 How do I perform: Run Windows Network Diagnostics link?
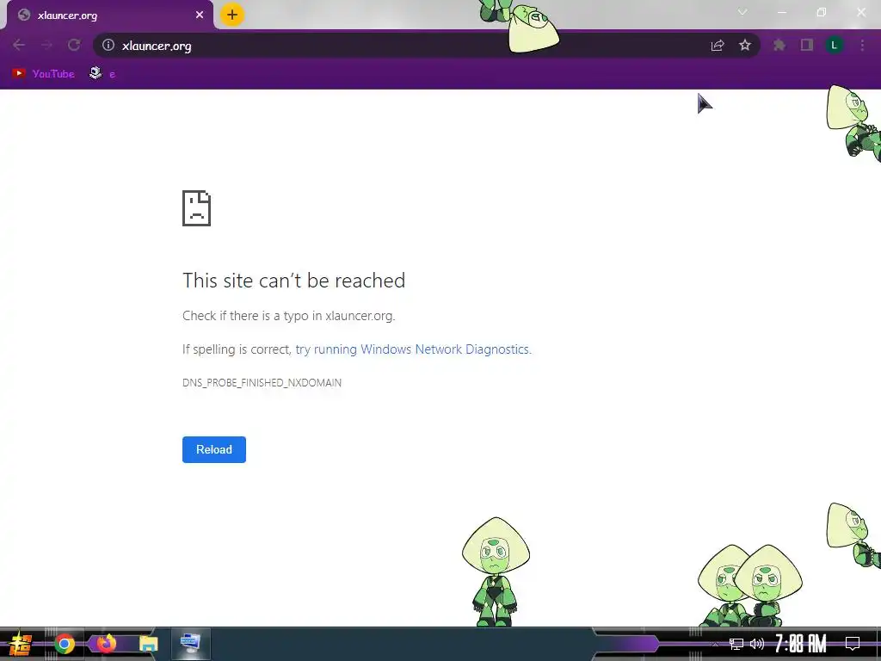413,349
